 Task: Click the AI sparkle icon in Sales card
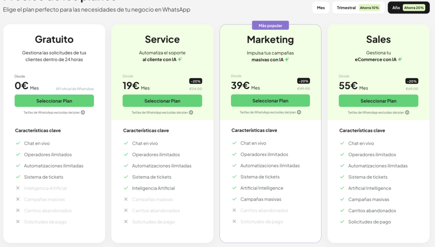tap(400, 59)
